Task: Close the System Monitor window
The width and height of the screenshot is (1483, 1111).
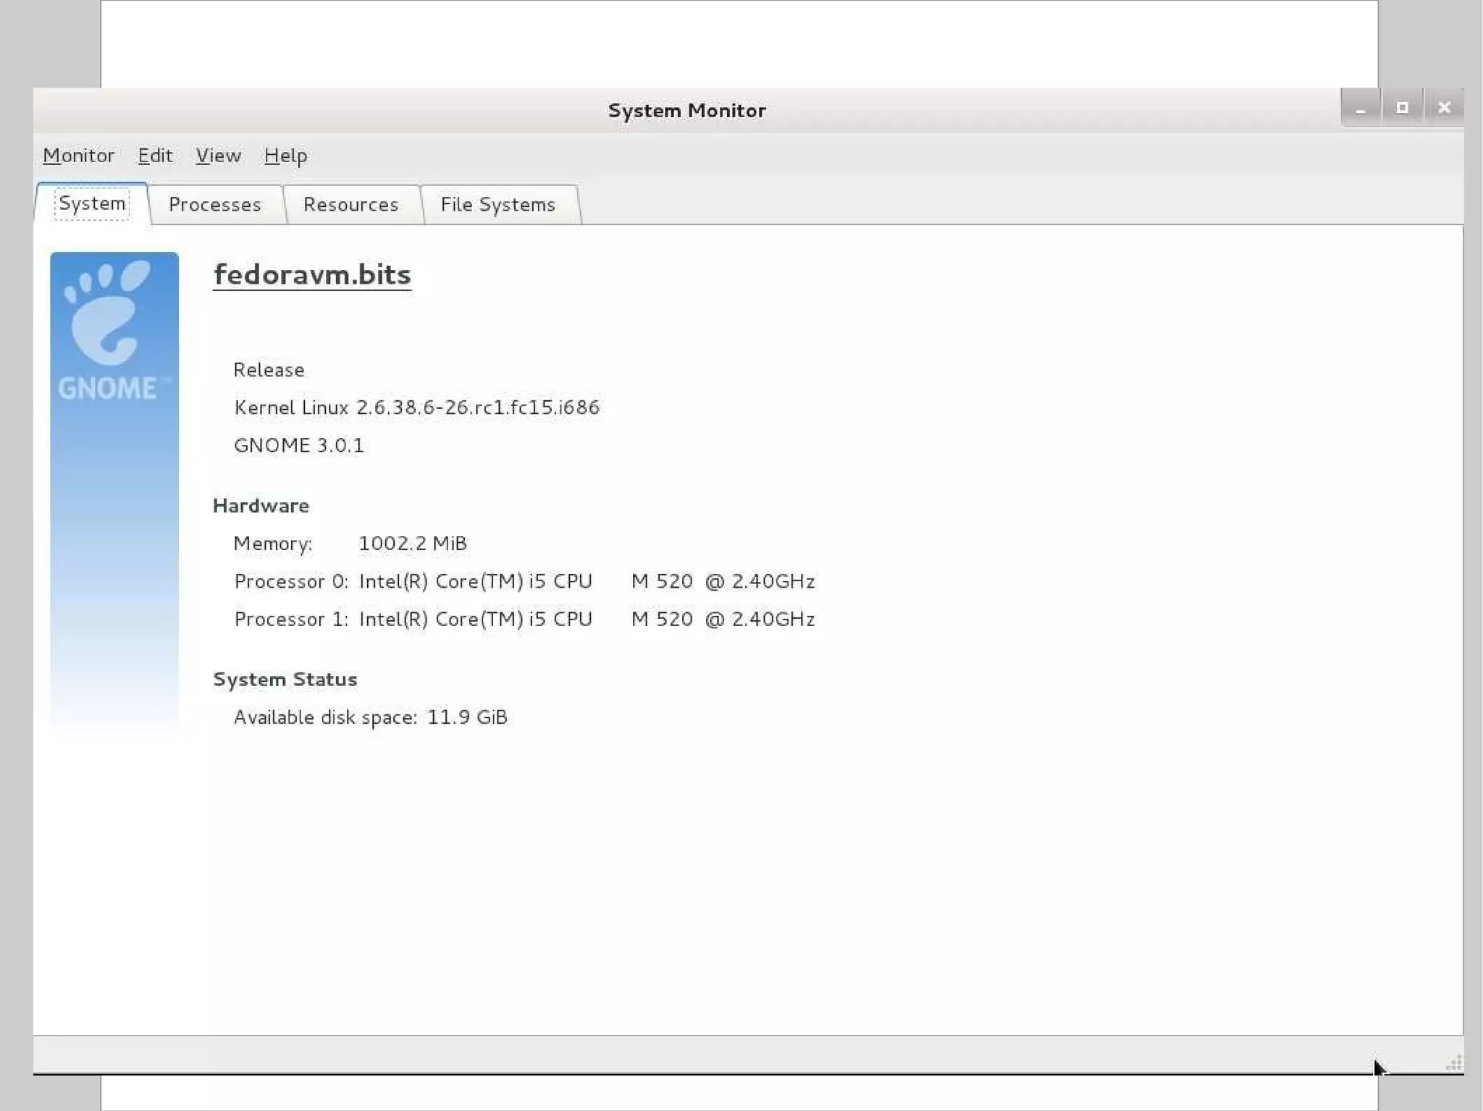Action: (x=1444, y=109)
